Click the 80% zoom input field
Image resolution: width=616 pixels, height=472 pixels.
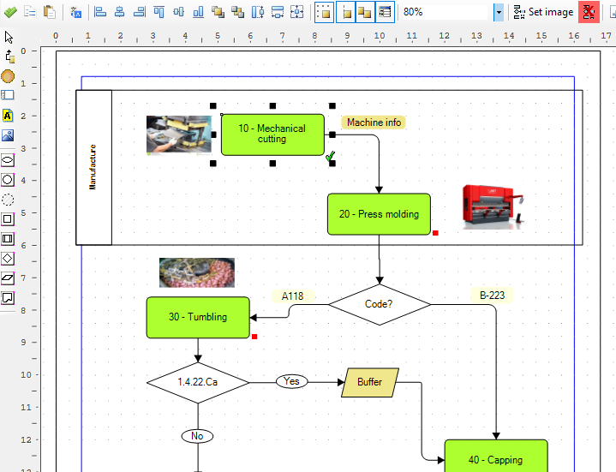click(445, 12)
